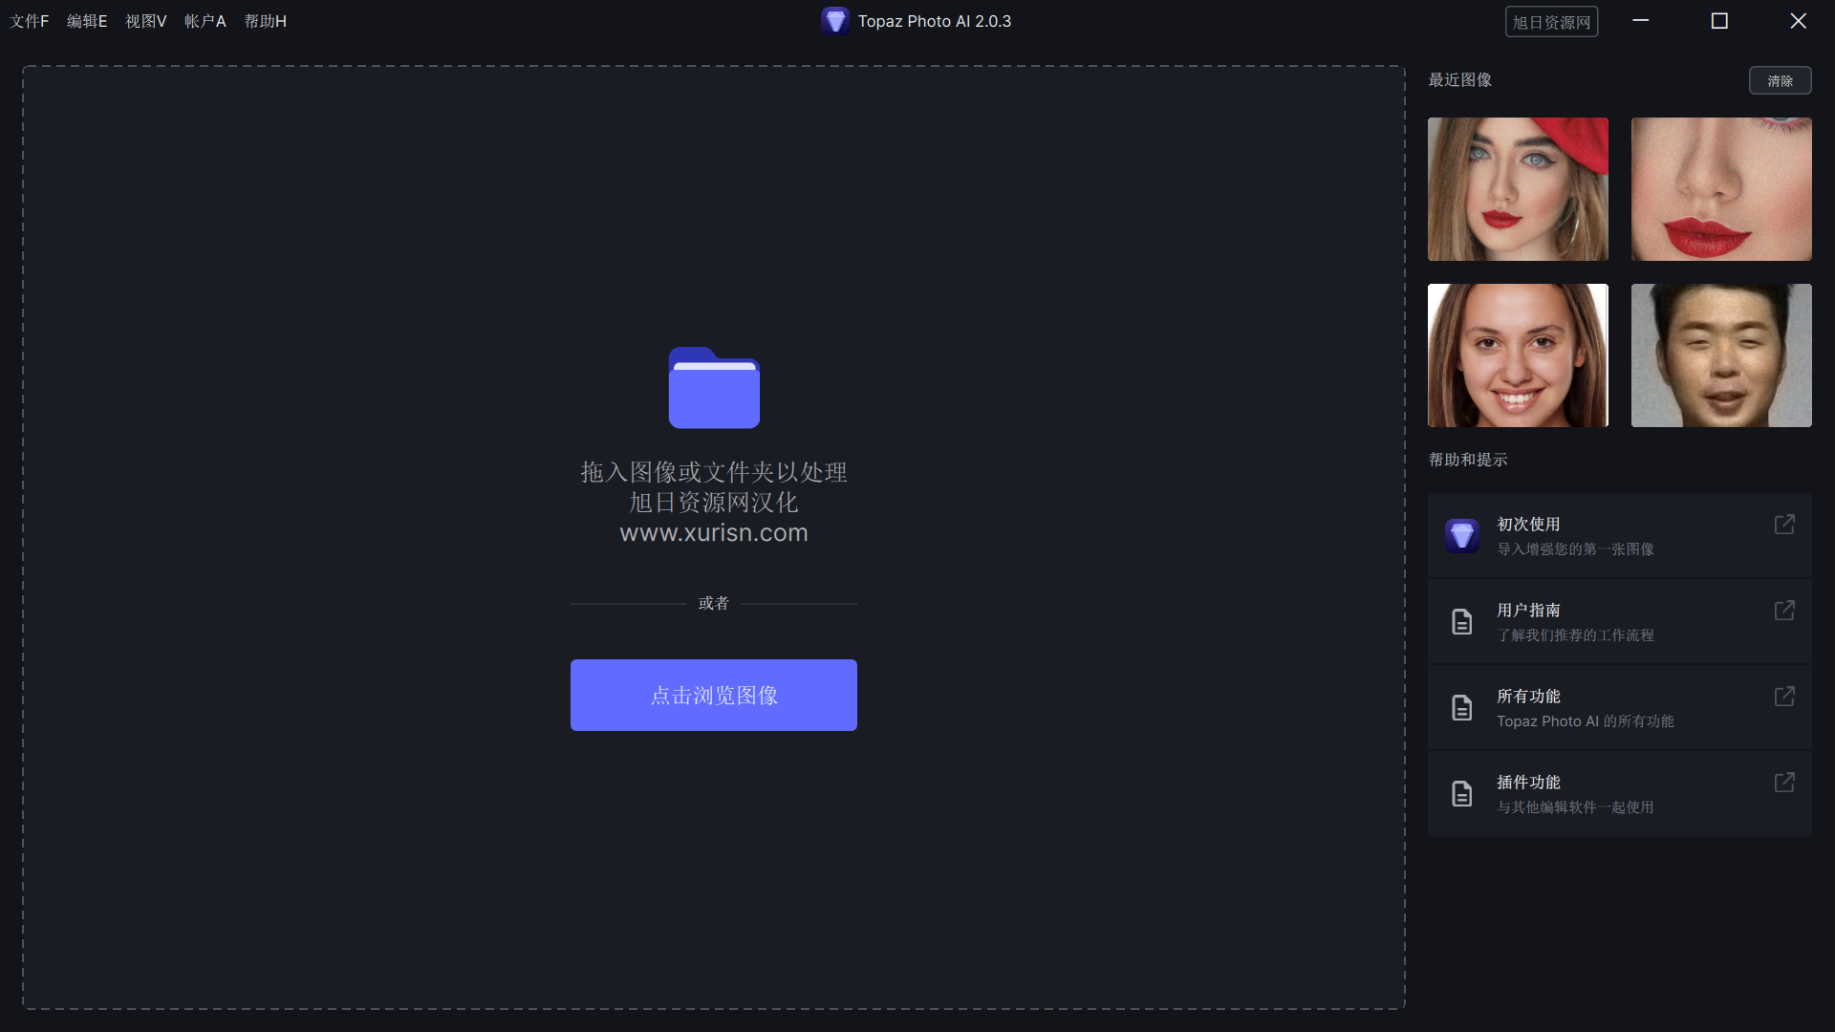The height and width of the screenshot is (1032, 1835).
Task: Open recent image of man with closed eyes
Action: tap(1721, 355)
